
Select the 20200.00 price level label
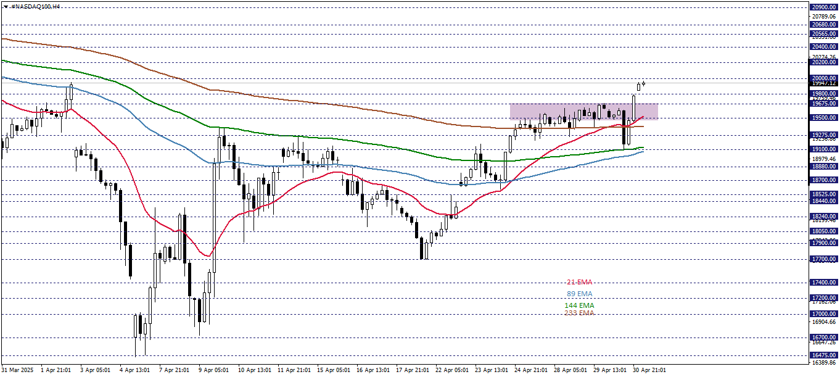[x=824, y=62]
